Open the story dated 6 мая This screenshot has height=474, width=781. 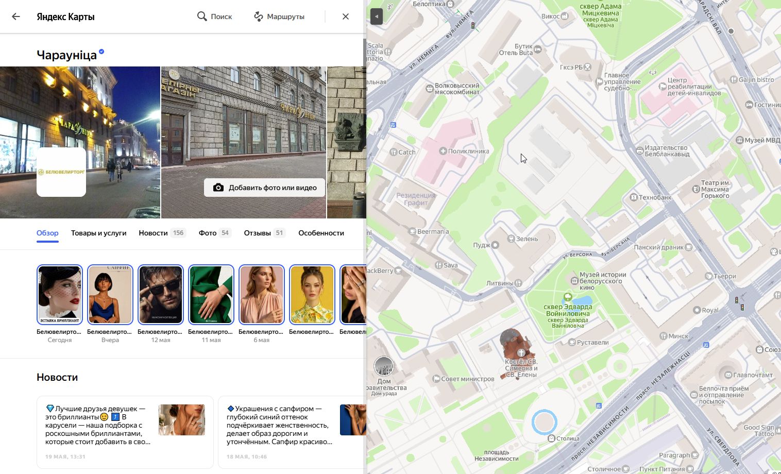click(262, 295)
